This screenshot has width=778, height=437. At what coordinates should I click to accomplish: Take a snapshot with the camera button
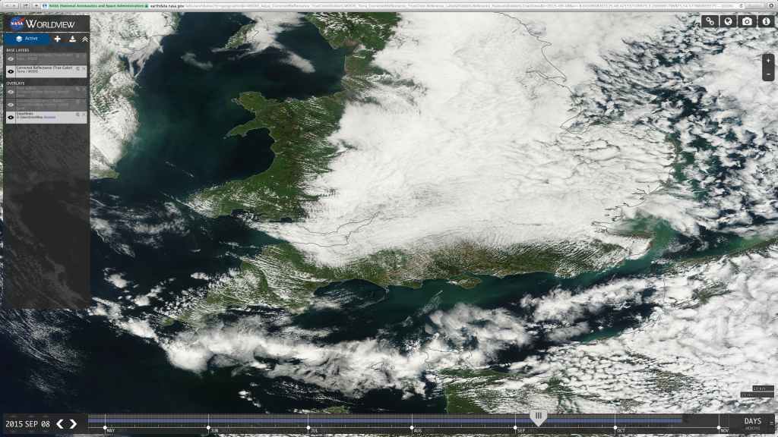(x=747, y=20)
